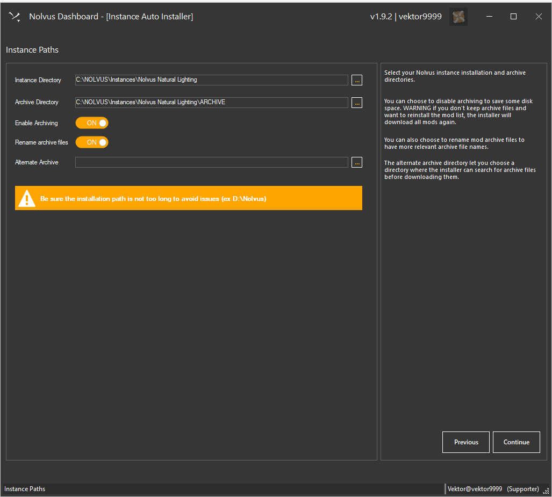The width and height of the screenshot is (552, 497).
Task: Click the Instance Paths heading
Action: 32,50
